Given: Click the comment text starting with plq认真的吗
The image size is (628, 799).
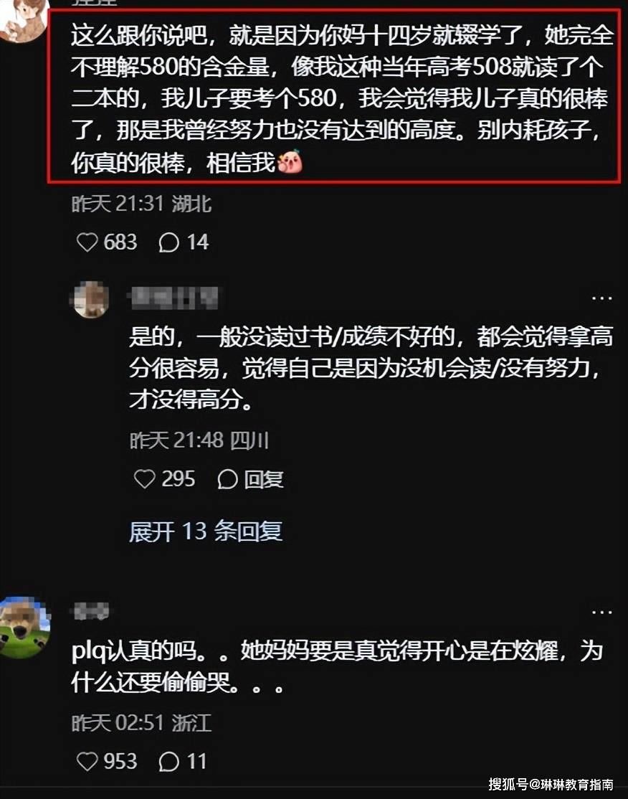Looking at the screenshot, I should click(x=337, y=666).
